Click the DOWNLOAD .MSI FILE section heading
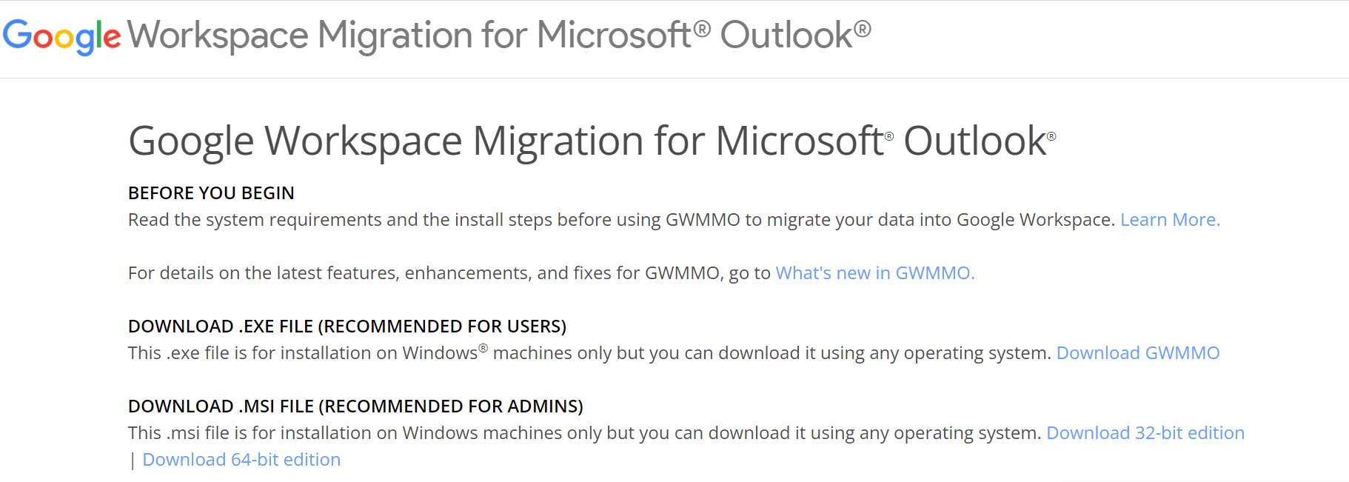This screenshot has height=482, width=1349. pyautogui.click(x=355, y=406)
